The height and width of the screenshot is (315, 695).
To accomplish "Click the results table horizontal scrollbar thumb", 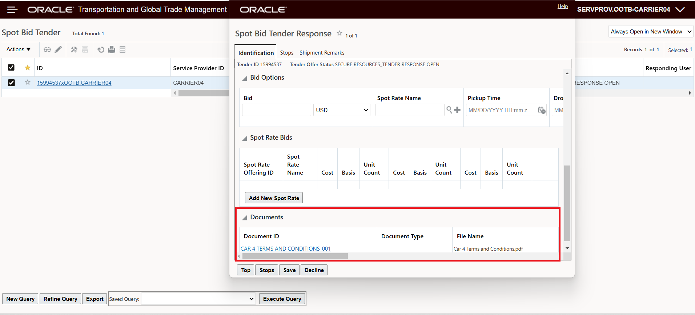I will pyautogui.click(x=204, y=93).
